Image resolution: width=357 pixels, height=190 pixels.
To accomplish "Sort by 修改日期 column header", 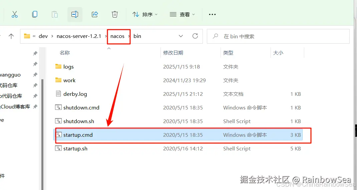I will click(173, 53).
